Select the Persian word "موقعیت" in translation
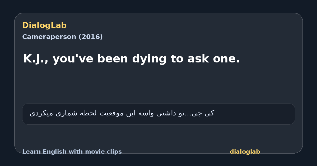 [x=112, y=113]
